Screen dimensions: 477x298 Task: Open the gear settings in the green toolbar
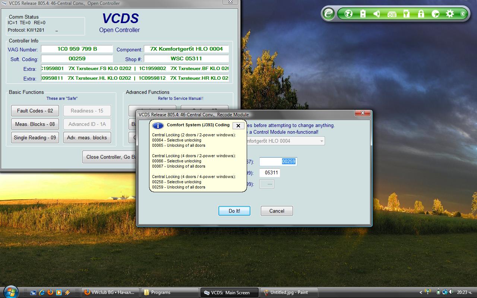450,14
